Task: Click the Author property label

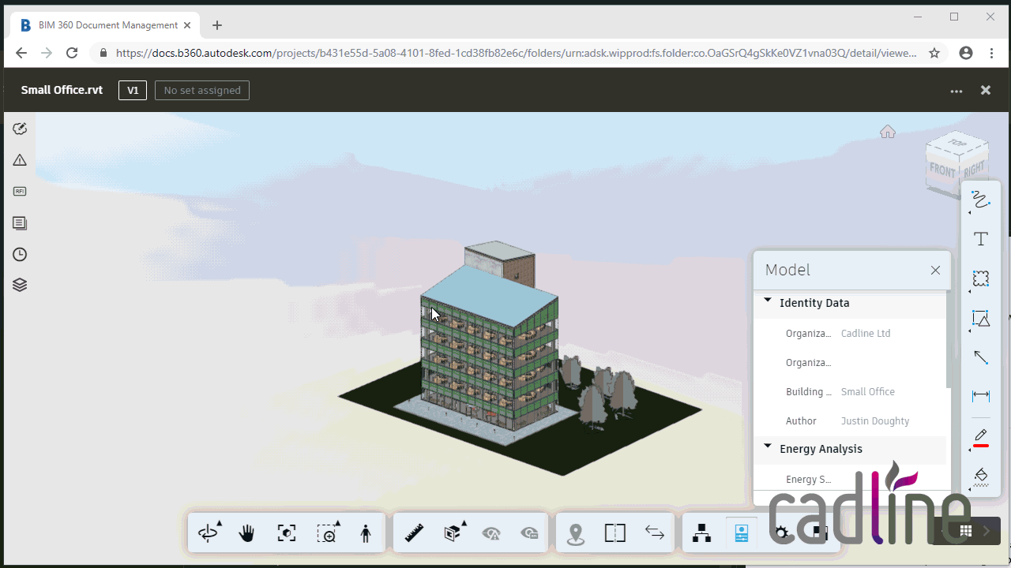Action: pos(801,420)
